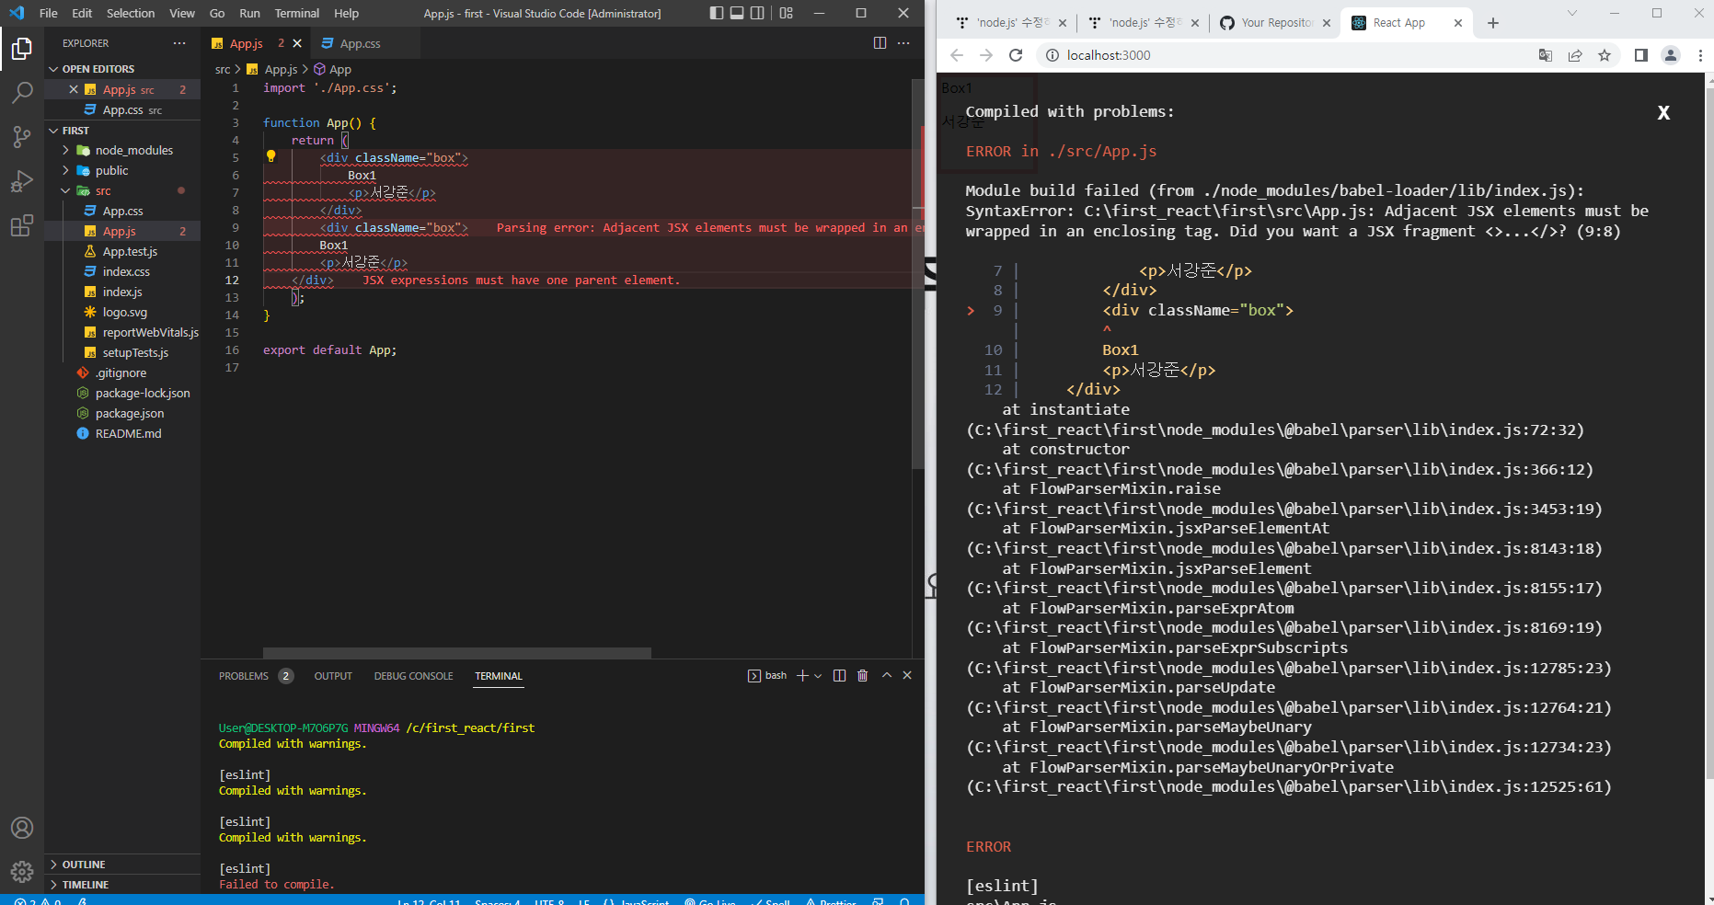Open Chrome's tab search dropdown
This screenshot has height=905, width=1714.
1572,13
